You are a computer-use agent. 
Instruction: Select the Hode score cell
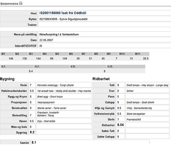[32, 85]
